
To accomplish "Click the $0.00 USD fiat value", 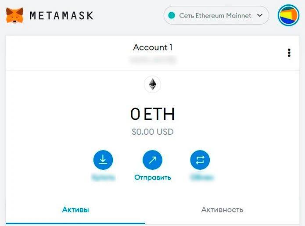I will coord(152,131).
